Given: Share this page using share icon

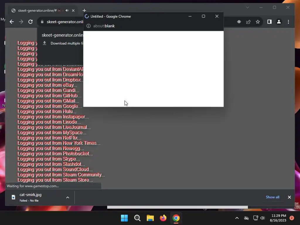Looking at the screenshot, I should point(248,22).
